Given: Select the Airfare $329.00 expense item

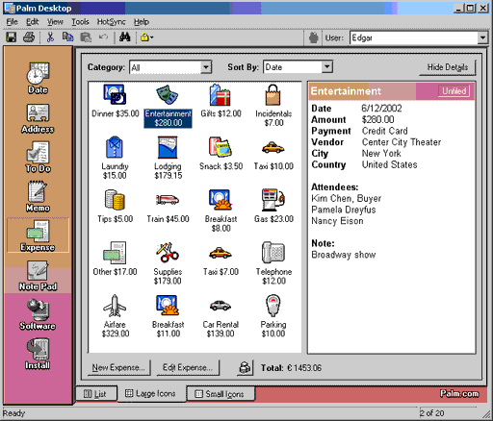Looking at the screenshot, I should [x=115, y=316].
